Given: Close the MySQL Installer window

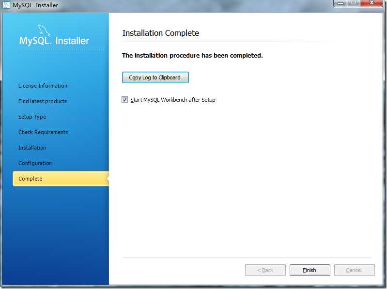Looking at the screenshot, I should pos(372,3).
